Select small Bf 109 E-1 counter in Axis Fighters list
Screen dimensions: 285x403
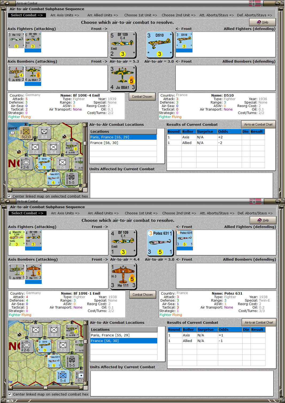(33, 238)
